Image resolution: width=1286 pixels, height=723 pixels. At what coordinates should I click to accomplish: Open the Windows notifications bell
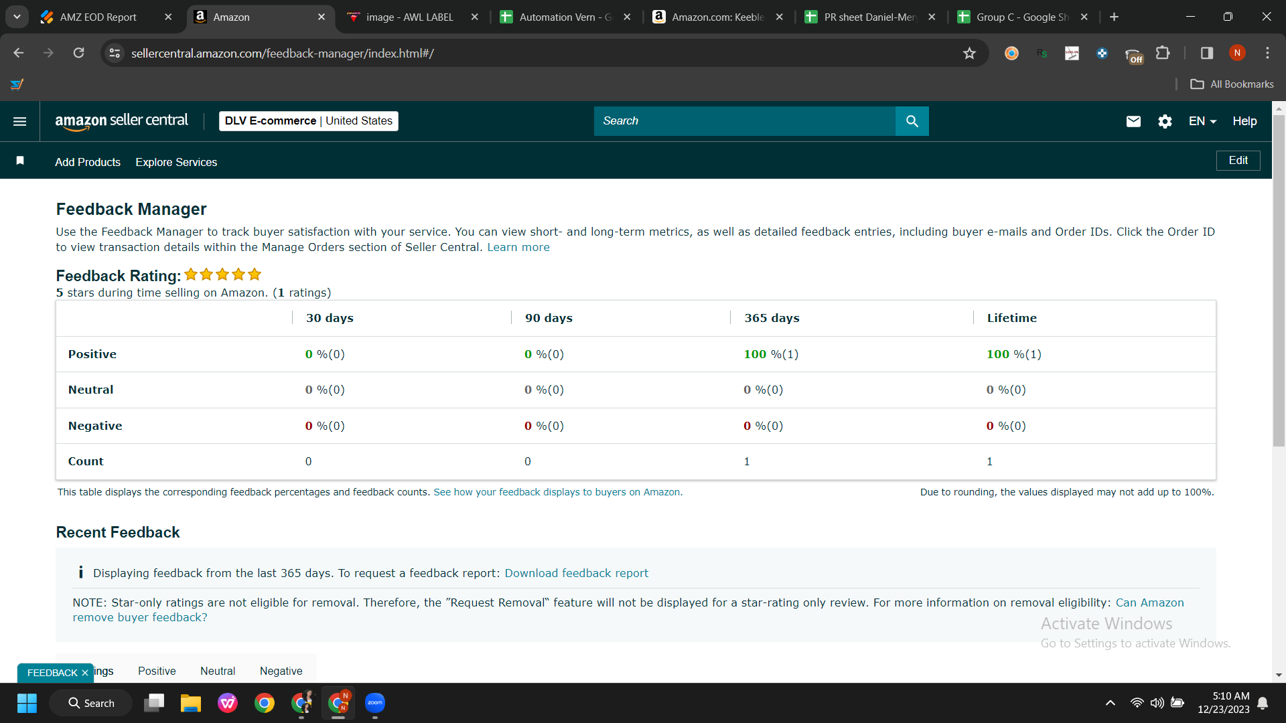pyautogui.click(x=1263, y=703)
